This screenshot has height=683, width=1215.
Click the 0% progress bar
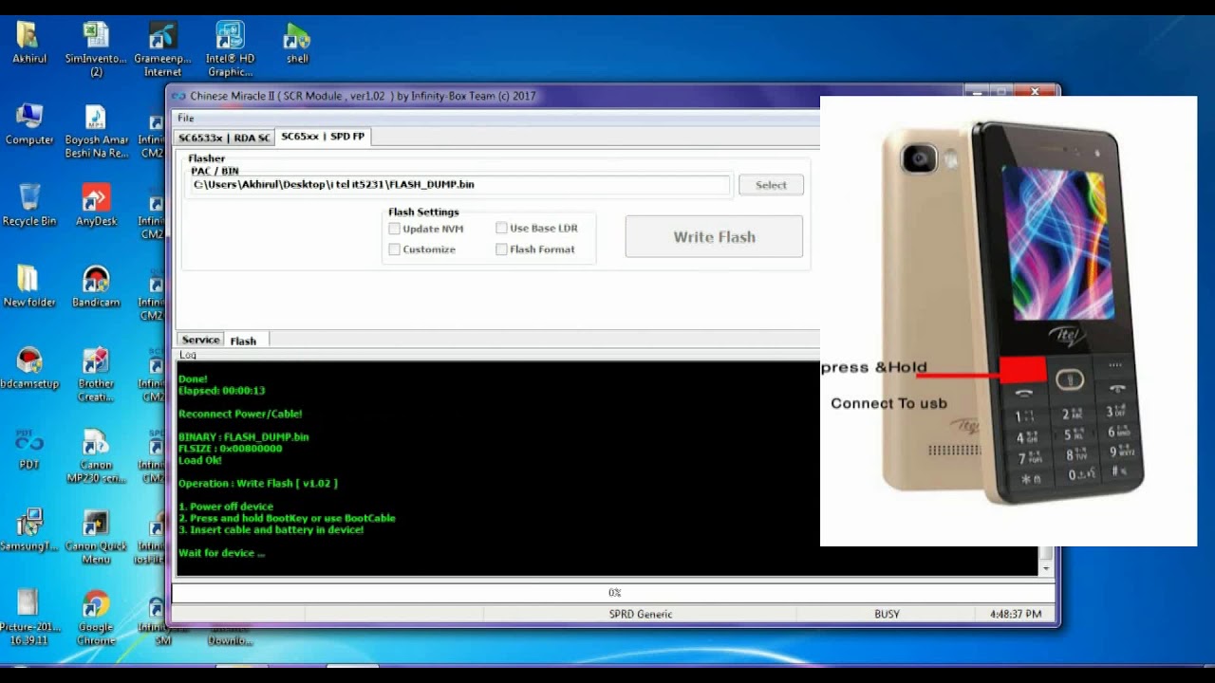[613, 593]
